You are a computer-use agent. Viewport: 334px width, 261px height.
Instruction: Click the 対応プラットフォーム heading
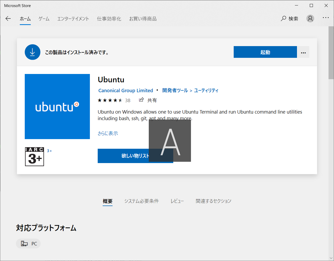pos(46,228)
